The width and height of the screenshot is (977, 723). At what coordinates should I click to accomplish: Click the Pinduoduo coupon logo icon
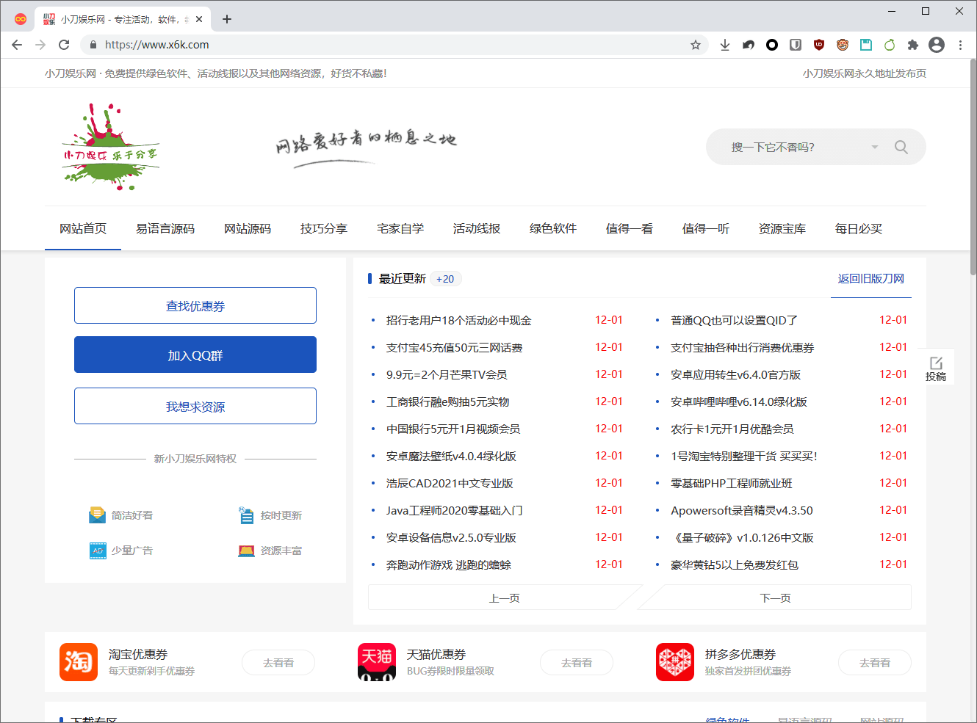[x=674, y=662]
